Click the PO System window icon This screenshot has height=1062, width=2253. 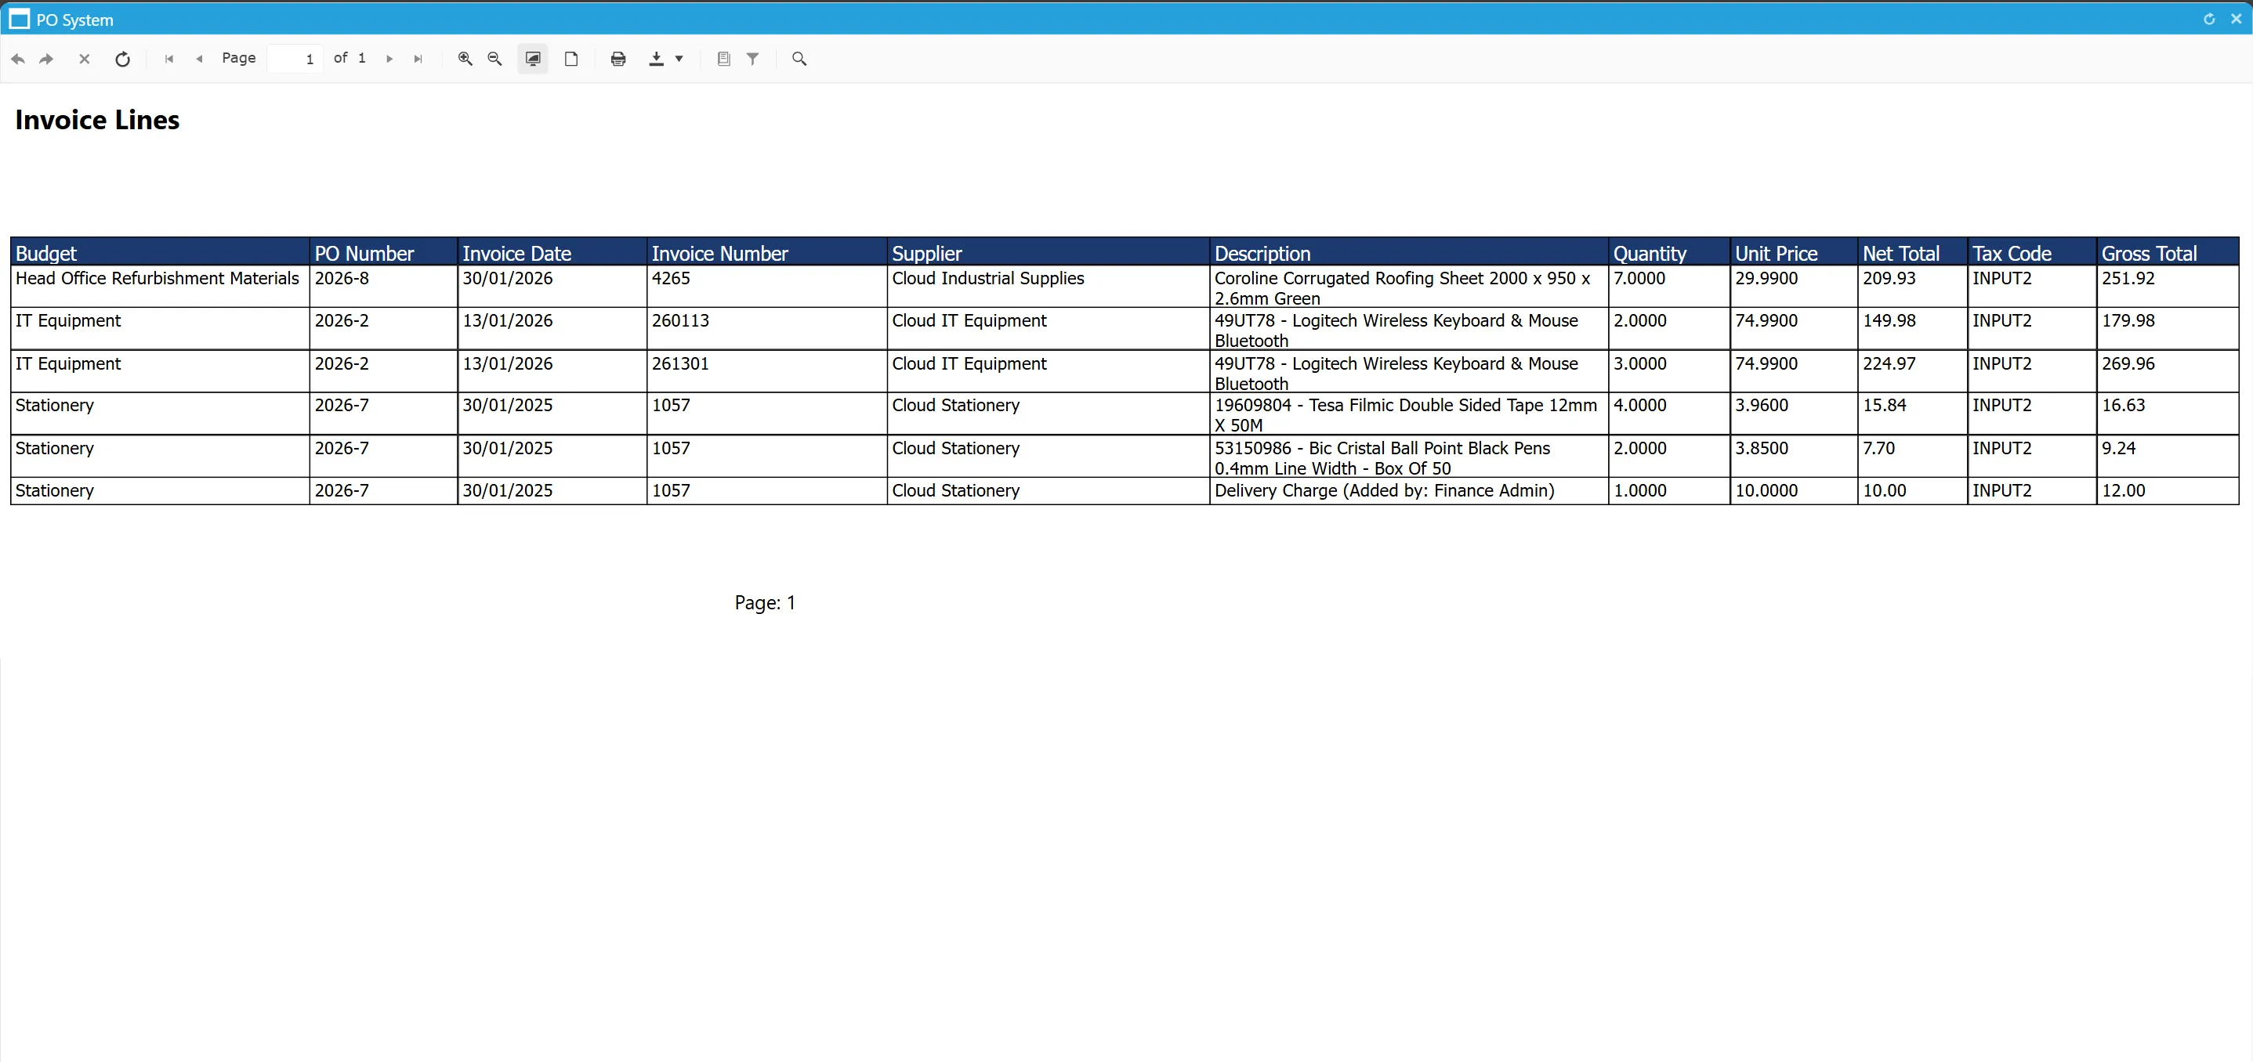click(x=18, y=20)
